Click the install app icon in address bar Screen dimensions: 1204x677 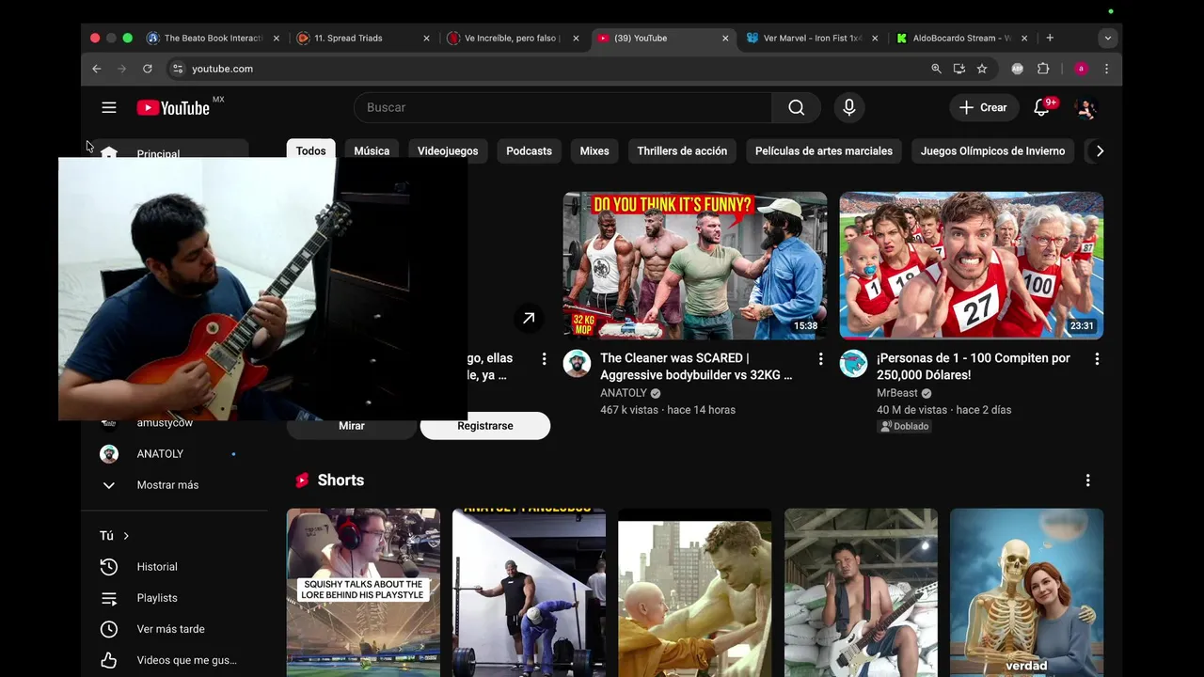958,69
